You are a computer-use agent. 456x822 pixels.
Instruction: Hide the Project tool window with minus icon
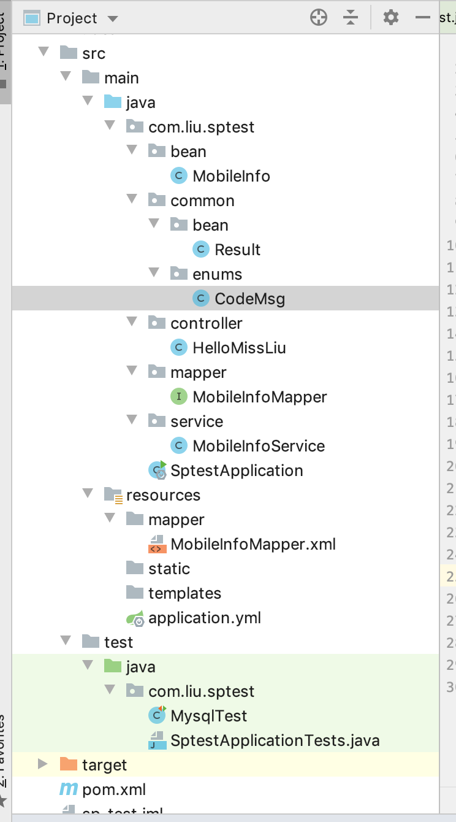(423, 18)
